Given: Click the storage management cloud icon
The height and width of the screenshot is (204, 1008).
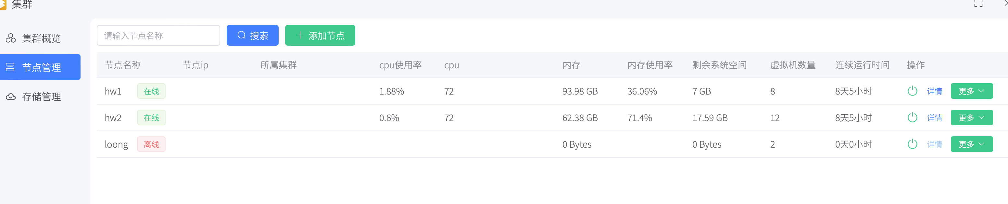Looking at the screenshot, I should tap(11, 97).
